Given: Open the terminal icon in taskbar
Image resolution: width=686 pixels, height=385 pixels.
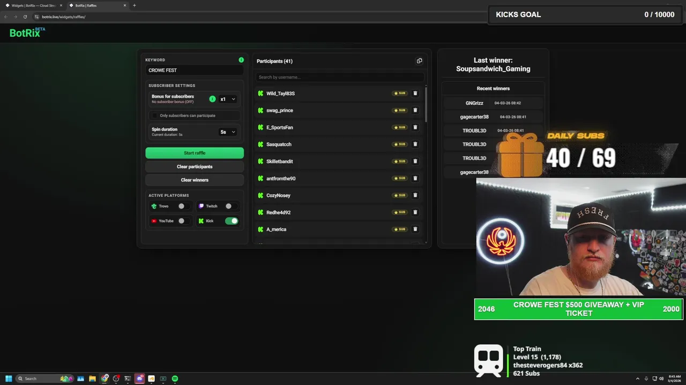Looking at the screenshot, I should [x=128, y=379].
